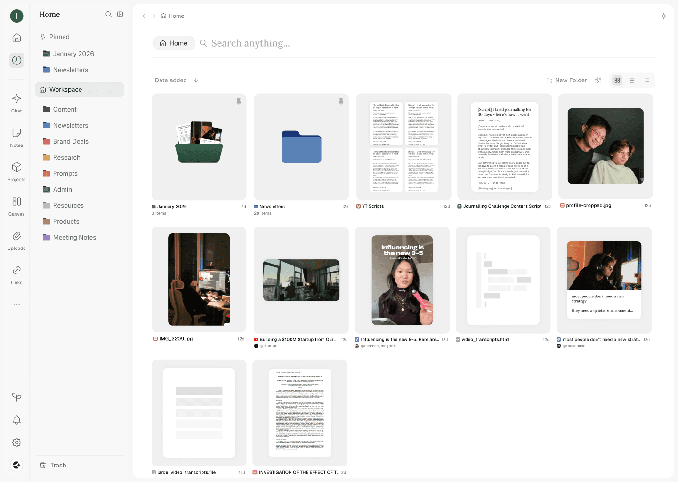Open the Canvas section
678x482 pixels.
click(16, 206)
